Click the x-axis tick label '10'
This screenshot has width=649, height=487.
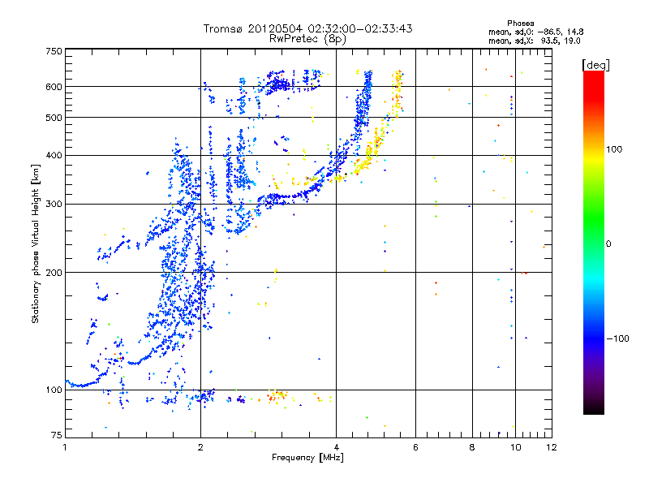[516, 447]
